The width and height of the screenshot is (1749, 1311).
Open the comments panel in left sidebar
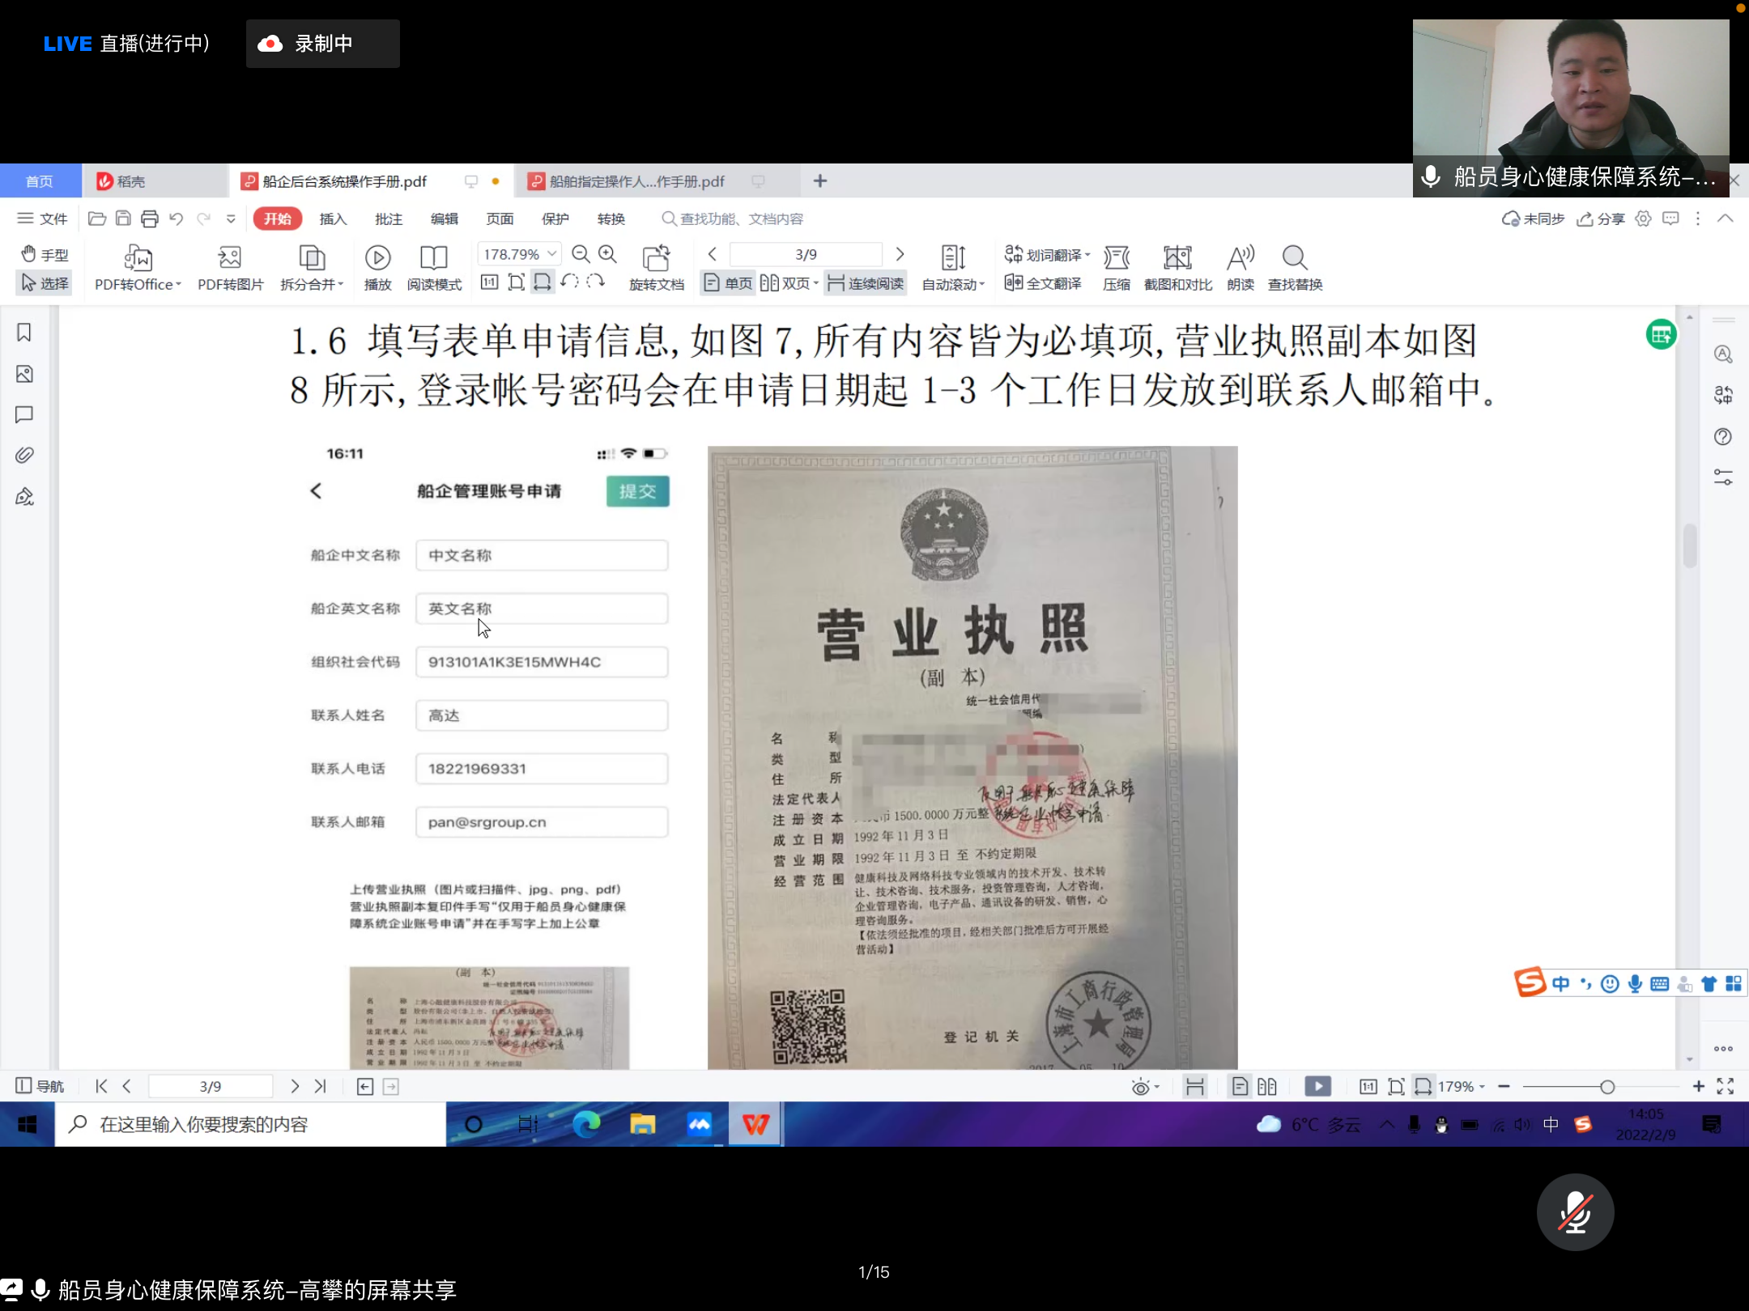[x=24, y=414]
